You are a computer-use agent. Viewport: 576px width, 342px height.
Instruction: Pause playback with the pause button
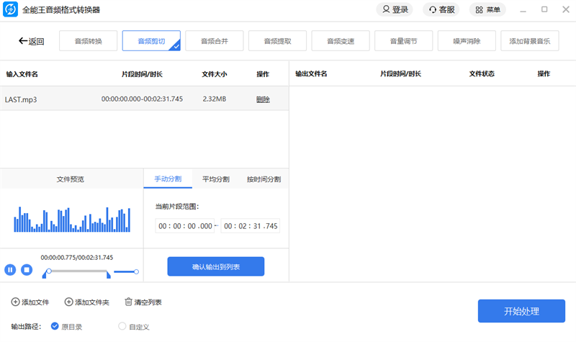(10, 270)
